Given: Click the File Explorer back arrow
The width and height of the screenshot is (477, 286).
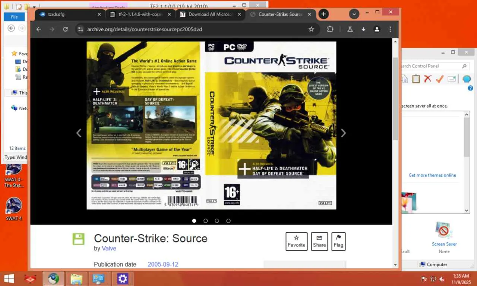Looking at the screenshot, I should pos(11,28).
